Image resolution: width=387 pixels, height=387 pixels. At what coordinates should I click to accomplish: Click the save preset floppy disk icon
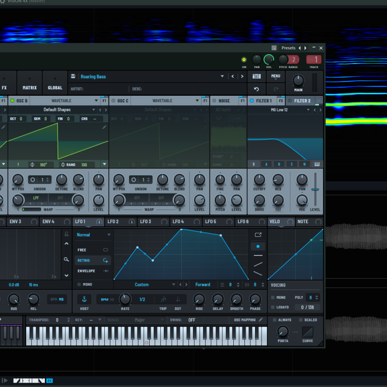tap(73, 77)
